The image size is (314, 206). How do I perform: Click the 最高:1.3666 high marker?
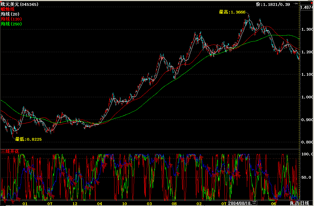coord(232,12)
